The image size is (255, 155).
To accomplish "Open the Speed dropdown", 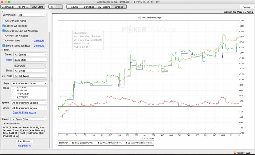I will coord(29,103).
